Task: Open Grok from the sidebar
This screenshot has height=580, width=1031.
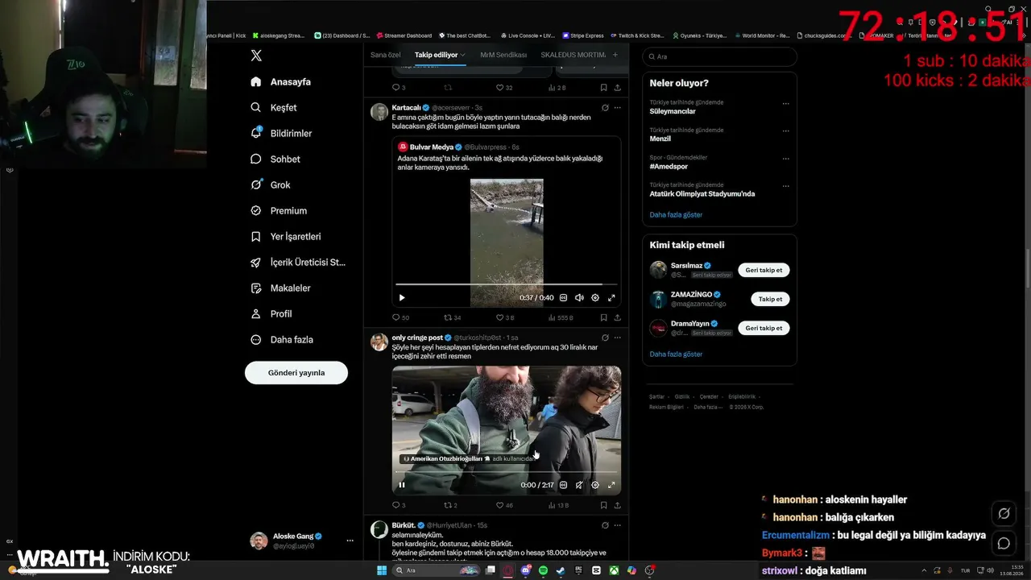Action: [x=270, y=184]
